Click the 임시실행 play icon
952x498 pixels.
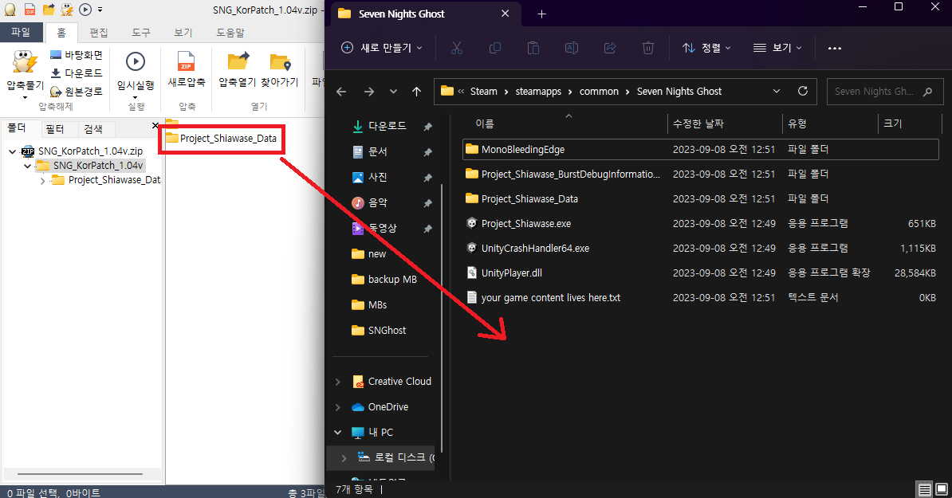(136, 62)
